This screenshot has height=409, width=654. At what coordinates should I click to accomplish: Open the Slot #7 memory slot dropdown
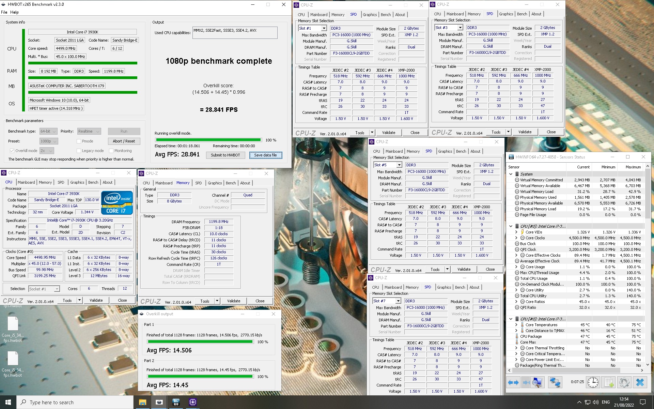point(387,301)
